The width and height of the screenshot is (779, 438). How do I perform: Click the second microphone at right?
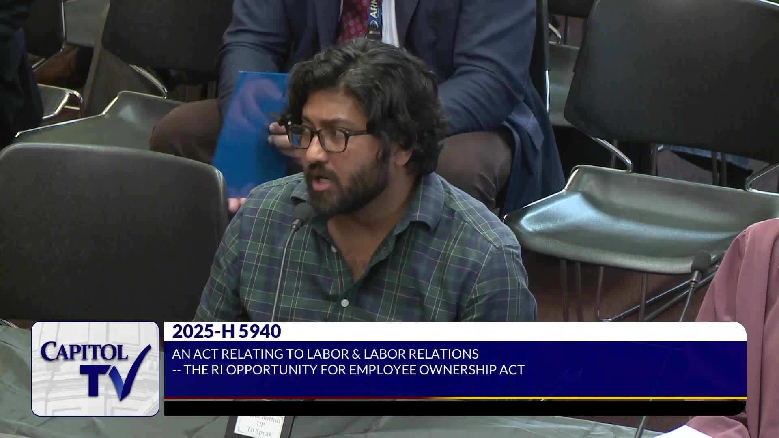[701, 262]
